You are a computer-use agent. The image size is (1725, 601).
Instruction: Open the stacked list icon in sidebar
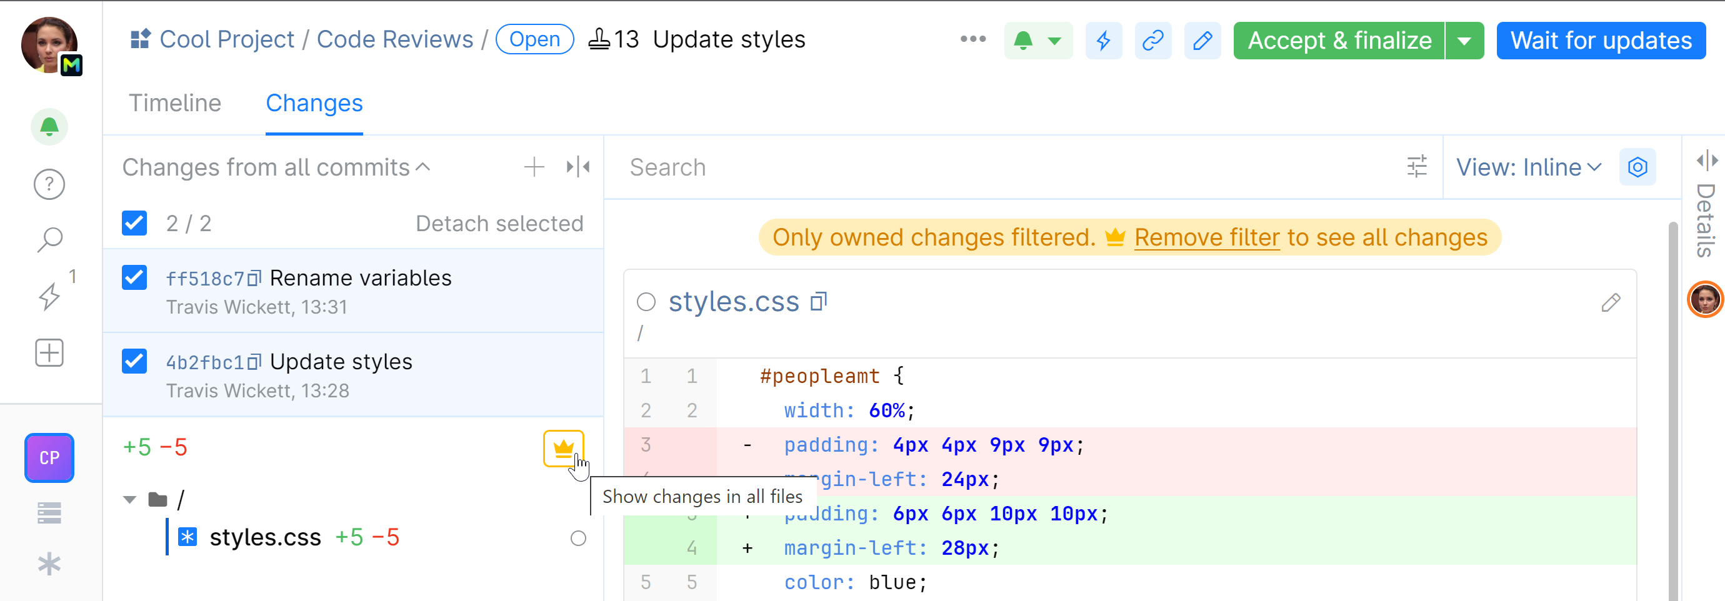click(49, 513)
